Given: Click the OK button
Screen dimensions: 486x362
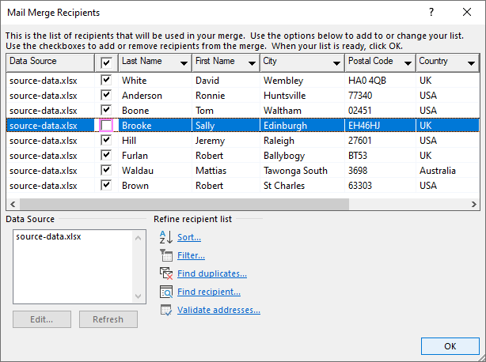Looking at the screenshot, I should click(x=450, y=346).
